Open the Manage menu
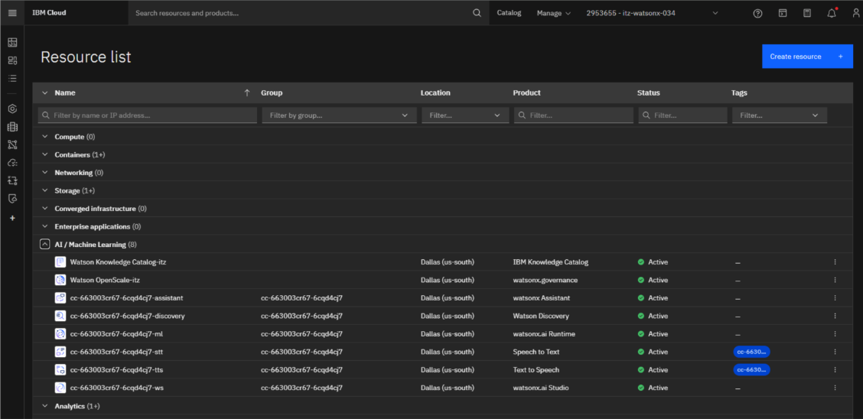Viewport: 863px width, 419px height. point(554,13)
